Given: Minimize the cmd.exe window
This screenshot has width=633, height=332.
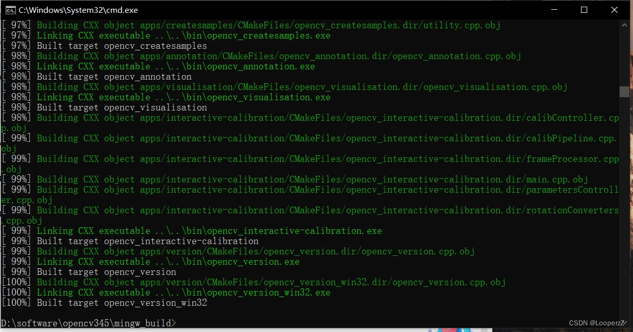Looking at the screenshot, I should (554, 10).
